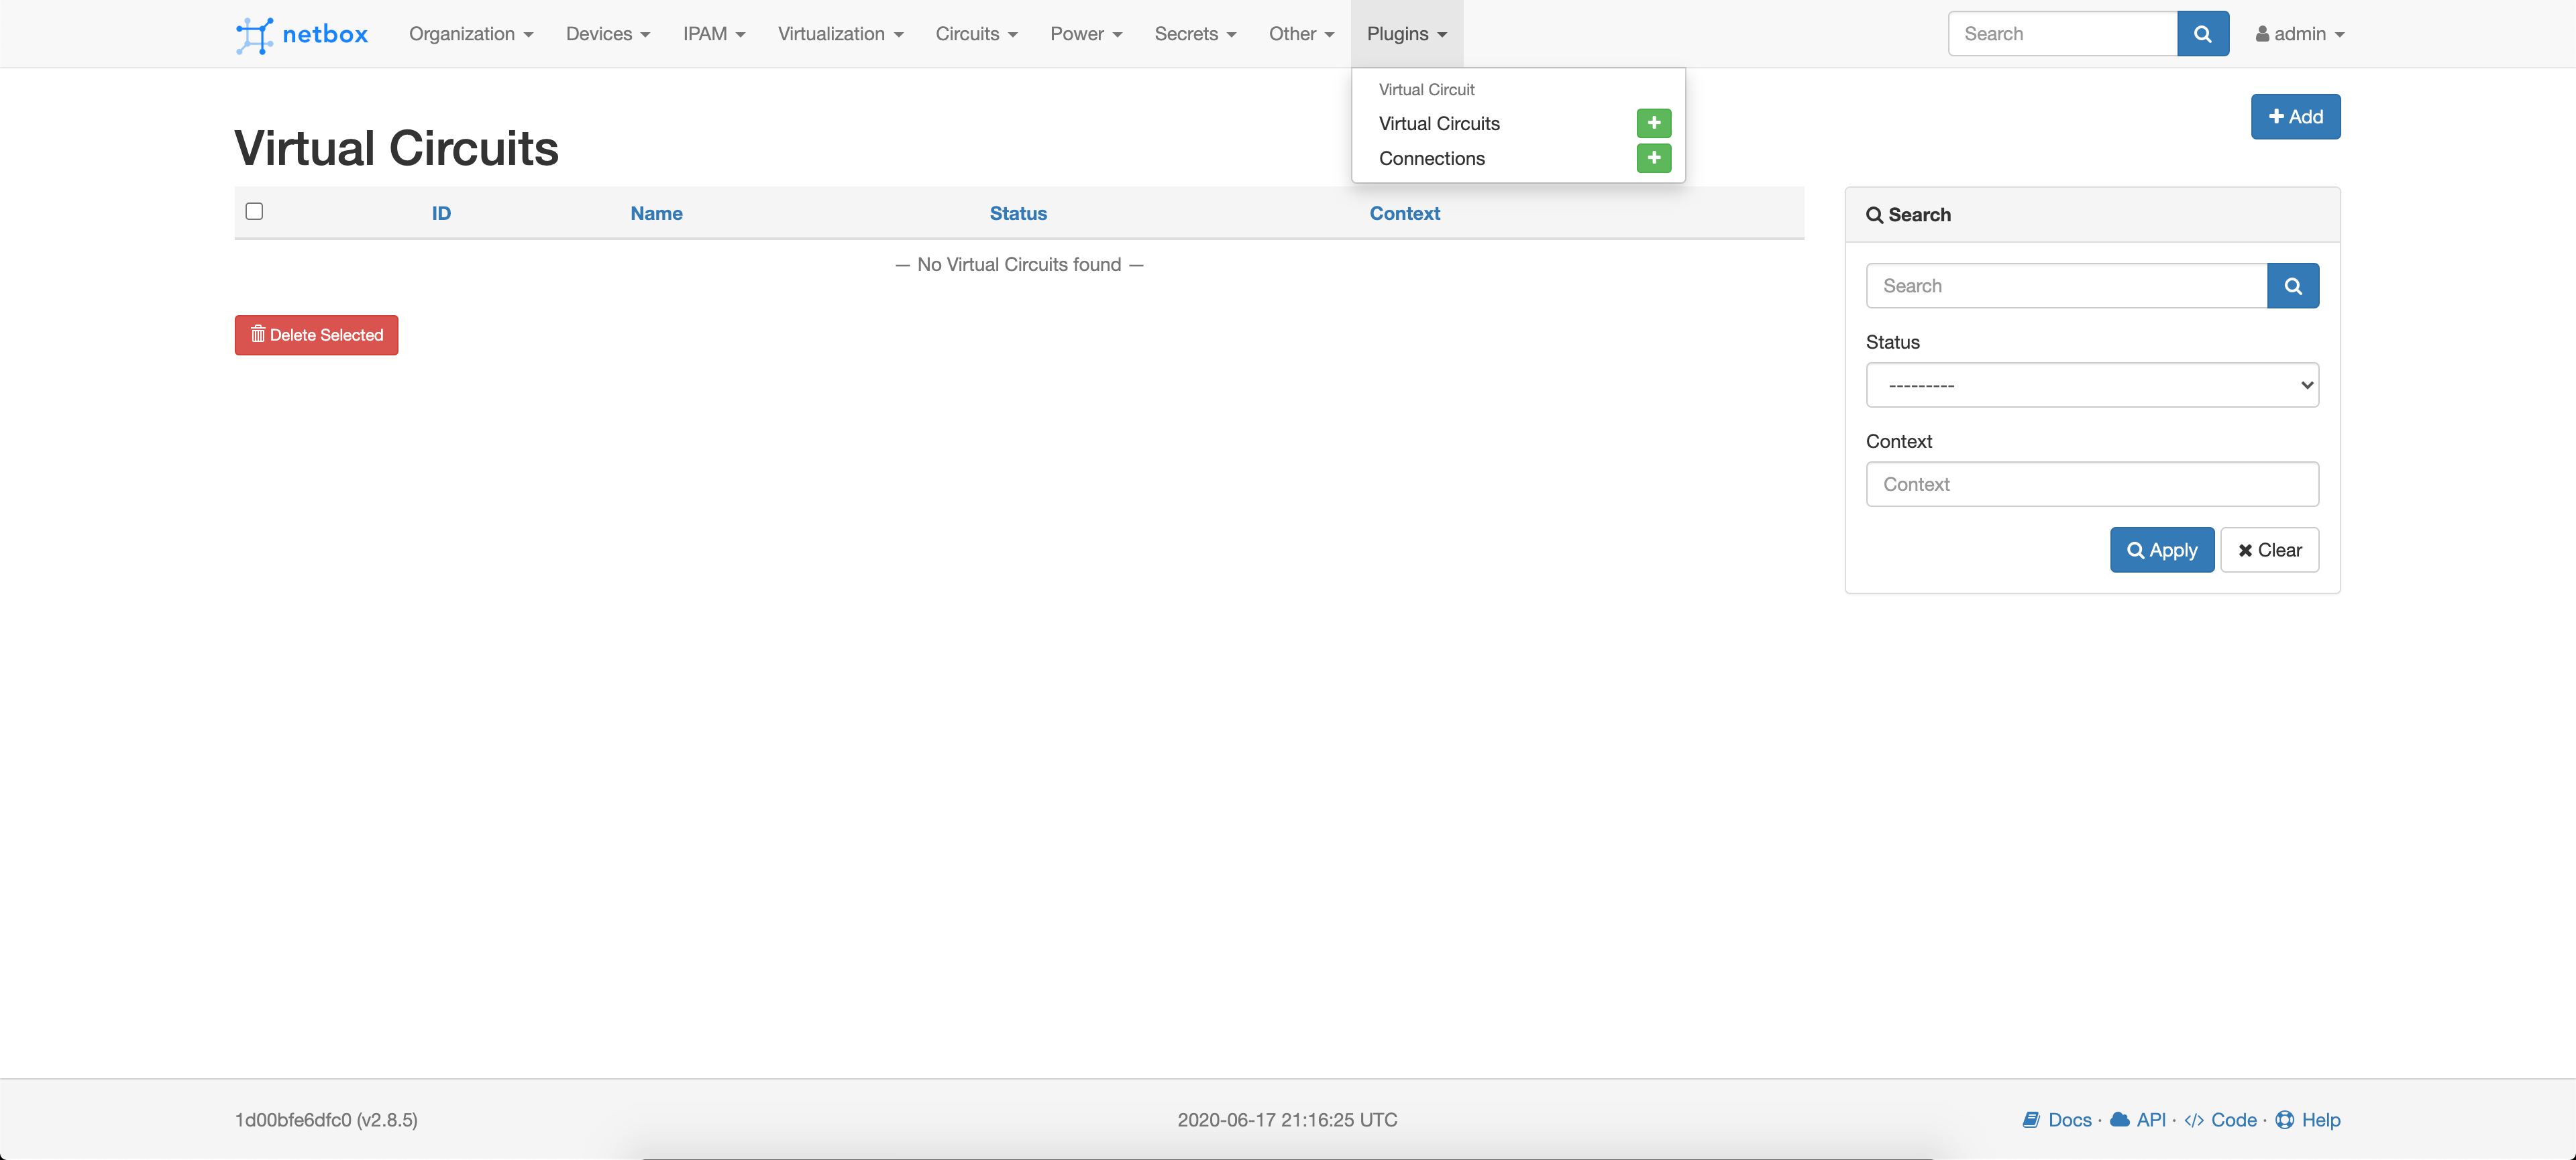Viewport: 2576px width, 1160px height.
Task: Click into the Context filter field
Action: tap(2091, 483)
